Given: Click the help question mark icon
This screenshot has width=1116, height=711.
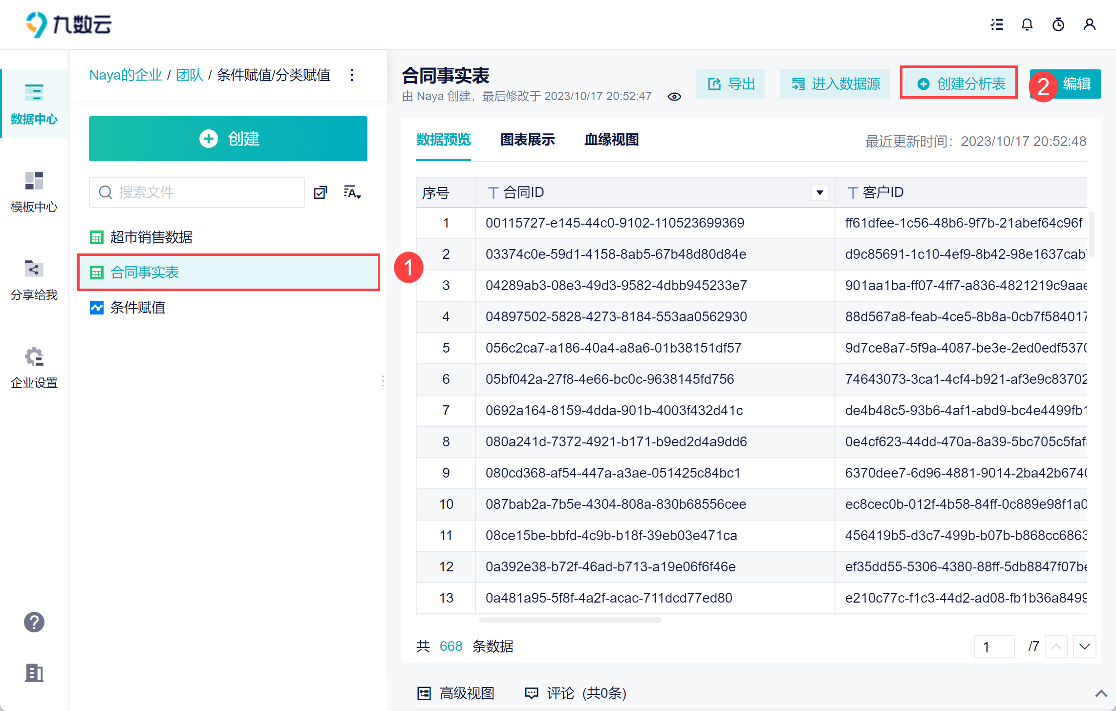Looking at the screenshot, I should [x=34, y=622].
